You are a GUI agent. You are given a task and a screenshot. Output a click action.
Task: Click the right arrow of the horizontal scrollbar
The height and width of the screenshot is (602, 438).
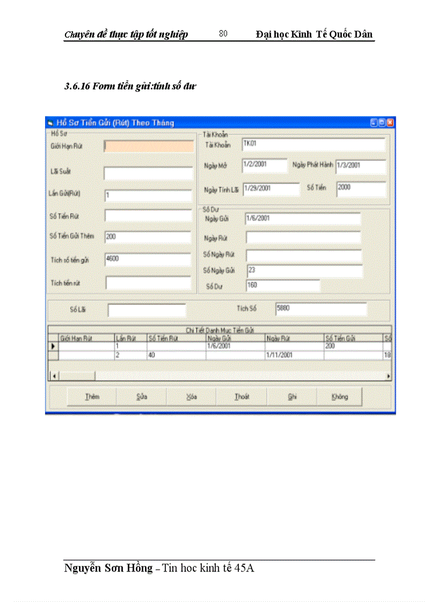tap(389, 376)
